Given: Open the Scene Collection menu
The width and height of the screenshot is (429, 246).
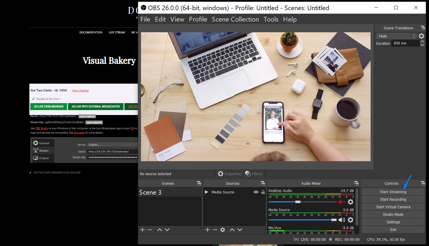Looking at the screenshot, I should click(235, 19).
